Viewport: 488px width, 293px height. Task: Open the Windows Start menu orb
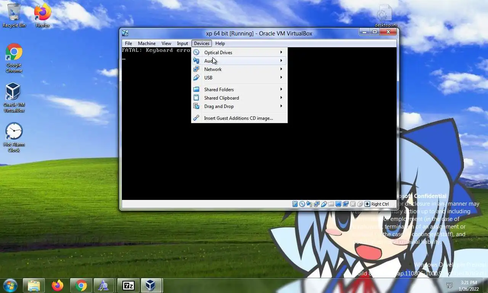point(10,285)
